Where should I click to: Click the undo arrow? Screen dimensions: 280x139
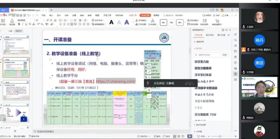28,16
